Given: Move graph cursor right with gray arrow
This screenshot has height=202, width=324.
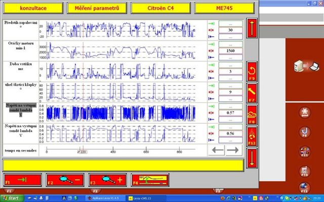Looking at the screenshot, I should pyautogui.click(x=233, y=149).
